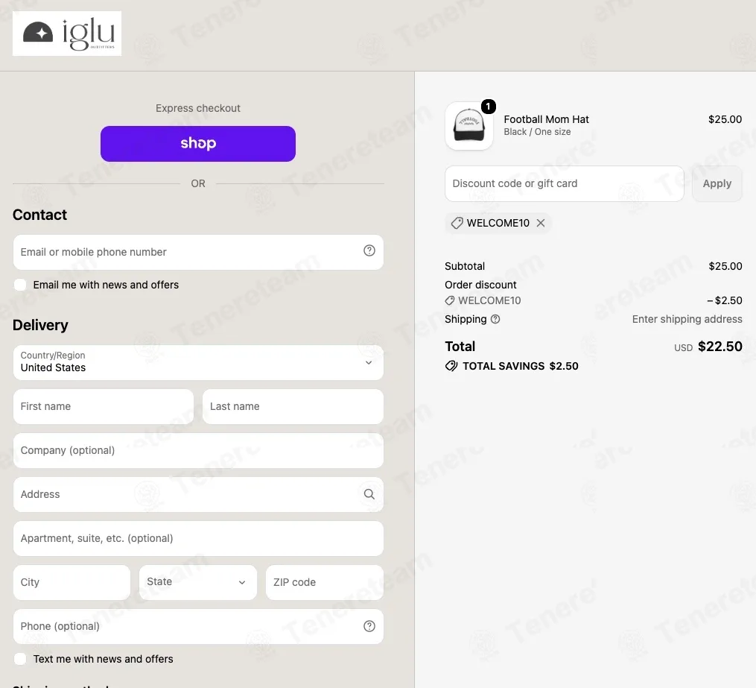Click the Last name input field
The image size is (756, 688).
pyautogui.click(x=293, y=407)
